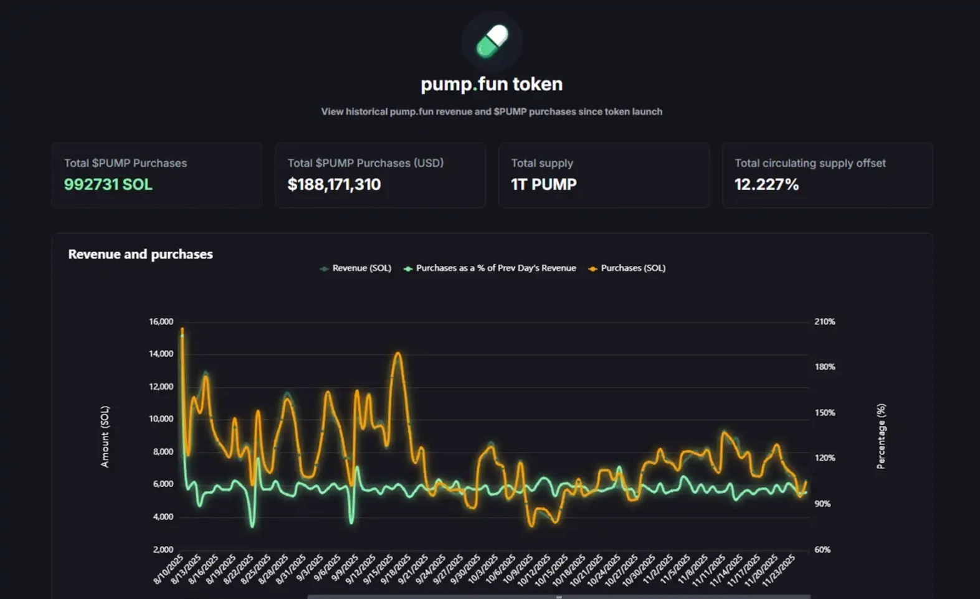Image resolution: width=980 pixels, height=599 pixels.
Task: Click the Revenue (SOL) legend marker icon
Action: pyautogui.click(x=324, y=268)
